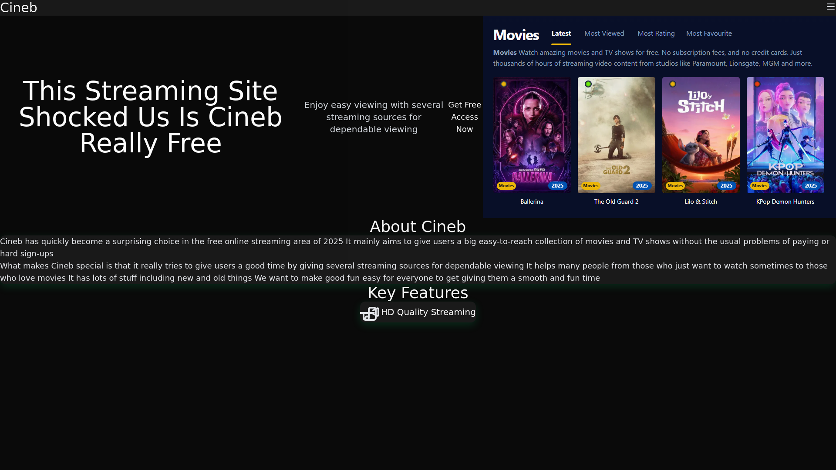Click the yellow dot on Lilo & Stitch poster
Image resolution: width=836 pixels, height=470 pixels.
673,84
